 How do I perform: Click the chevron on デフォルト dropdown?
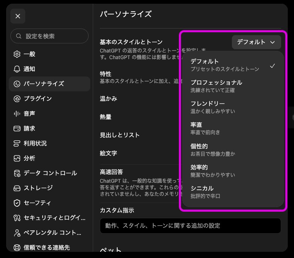(272, 42)
